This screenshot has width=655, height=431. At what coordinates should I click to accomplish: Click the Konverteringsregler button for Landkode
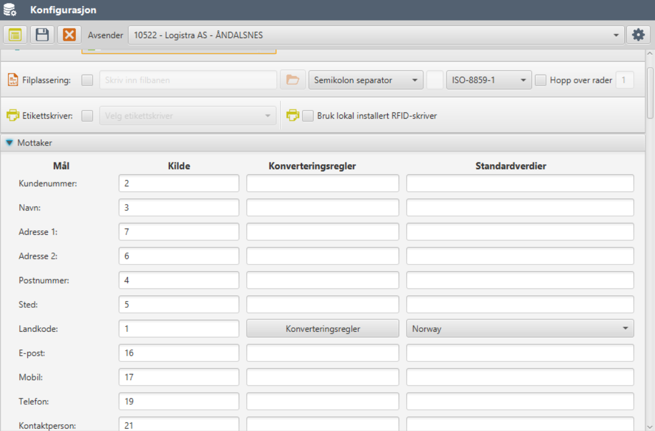[323, 328]
